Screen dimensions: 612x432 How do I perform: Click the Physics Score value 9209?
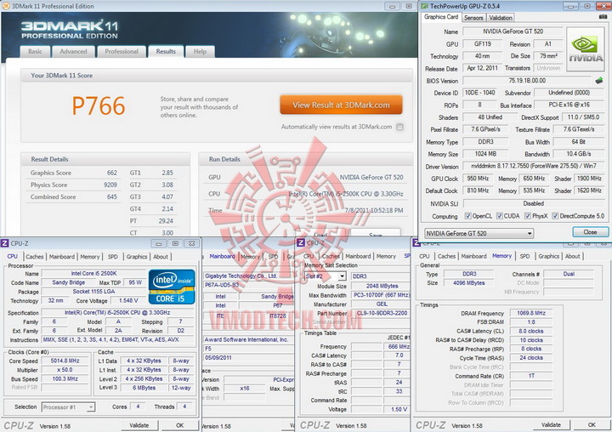pos(110,185)
